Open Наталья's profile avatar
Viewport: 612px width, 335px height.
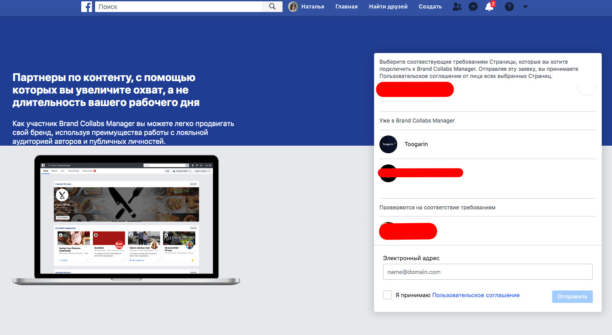293,7
